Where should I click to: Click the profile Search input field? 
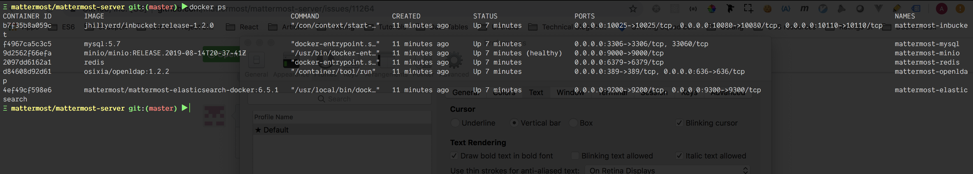coord(340,99)
